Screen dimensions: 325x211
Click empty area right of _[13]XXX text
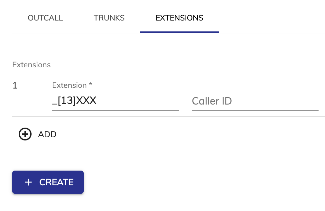click(138, 101)
